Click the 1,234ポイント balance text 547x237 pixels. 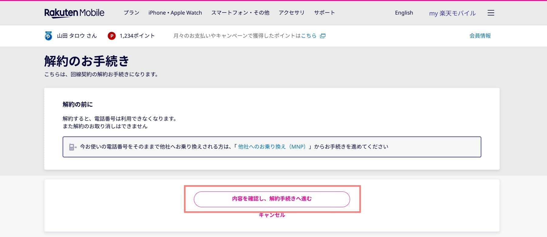pos(137,36)
